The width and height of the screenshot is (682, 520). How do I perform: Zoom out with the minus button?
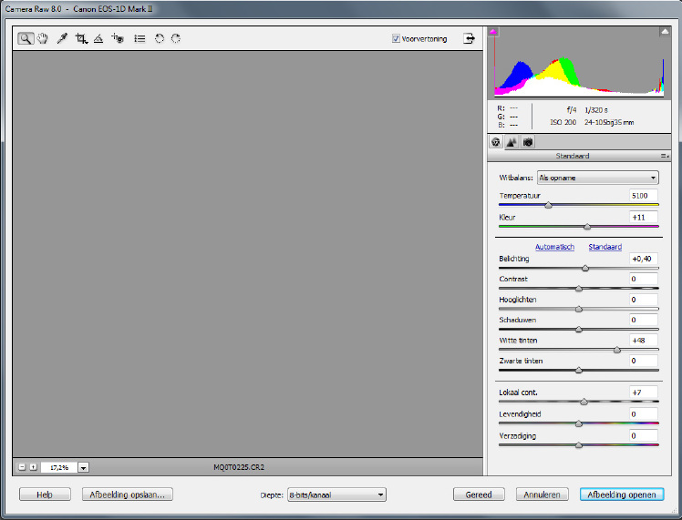(x=22, y=467)
